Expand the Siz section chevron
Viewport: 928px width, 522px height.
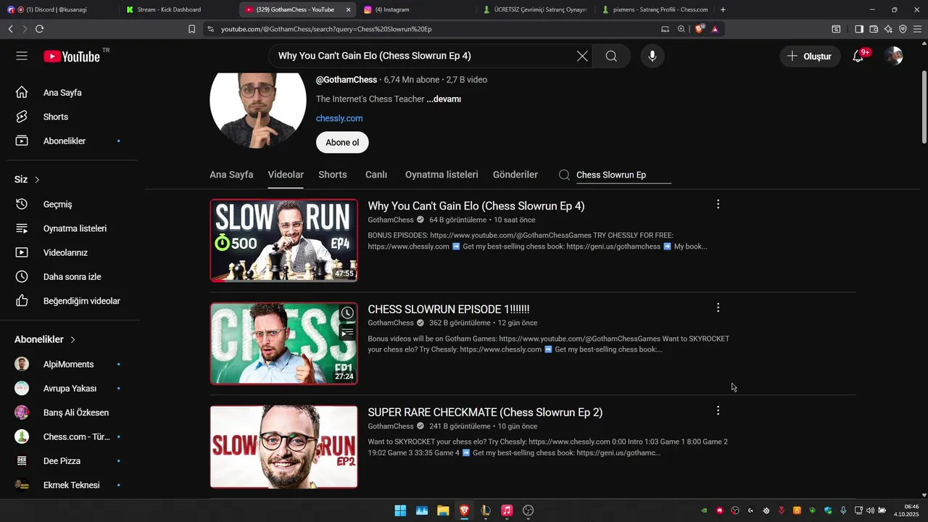click(x=37, y=179)
